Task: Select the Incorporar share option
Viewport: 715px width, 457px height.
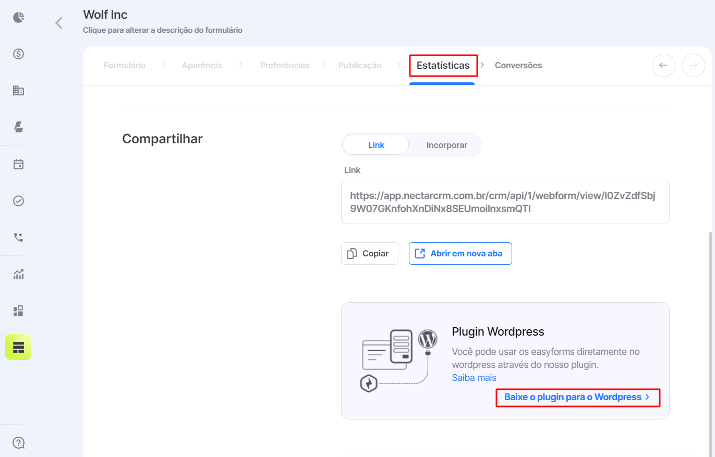Action: coord(447,145)
